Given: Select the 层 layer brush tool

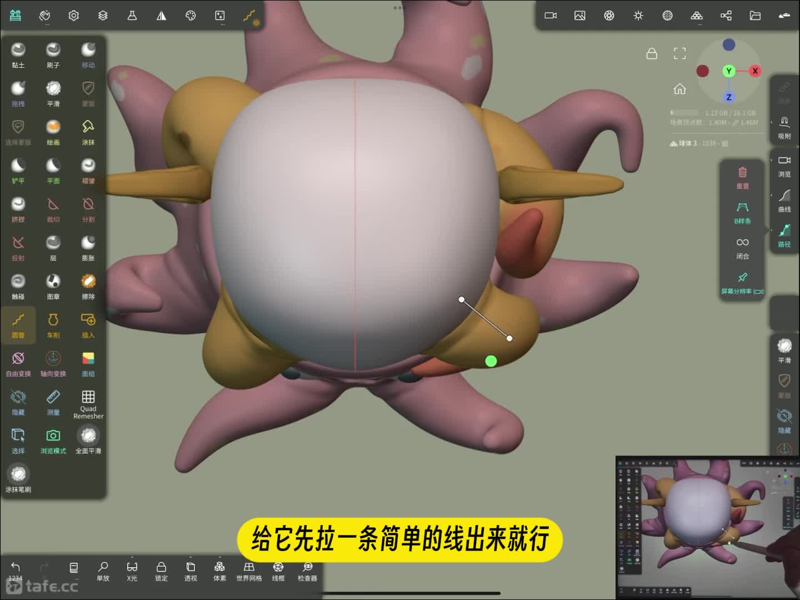Looking at the screenshot, I should (53, 248).
